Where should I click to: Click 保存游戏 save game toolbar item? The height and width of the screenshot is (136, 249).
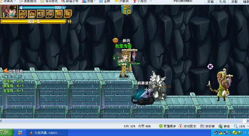[x=49, y=1]
